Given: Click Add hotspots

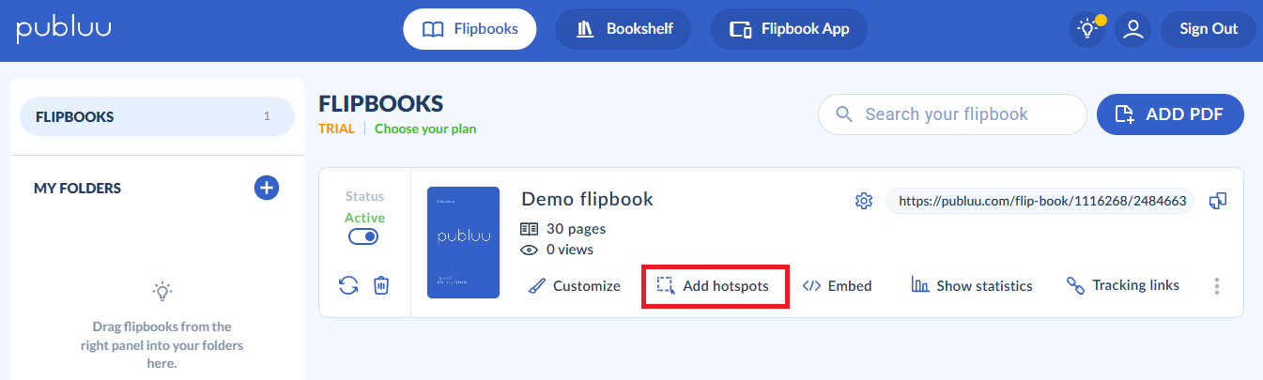Looking at the screenshot, I should pos(714,285).
